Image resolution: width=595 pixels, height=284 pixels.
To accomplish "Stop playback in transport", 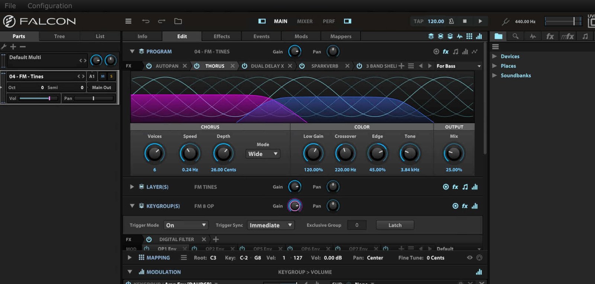I will [464, 21].
